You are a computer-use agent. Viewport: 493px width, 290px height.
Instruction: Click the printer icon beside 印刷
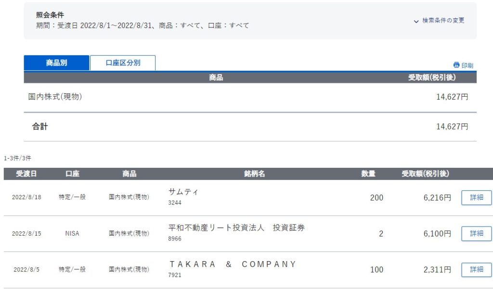click(x=456, y=65)
